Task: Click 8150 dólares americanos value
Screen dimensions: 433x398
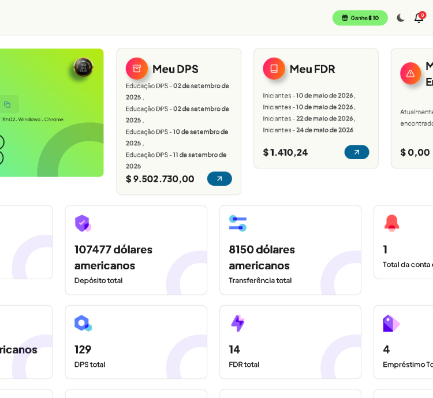Action: pos(262,258)
